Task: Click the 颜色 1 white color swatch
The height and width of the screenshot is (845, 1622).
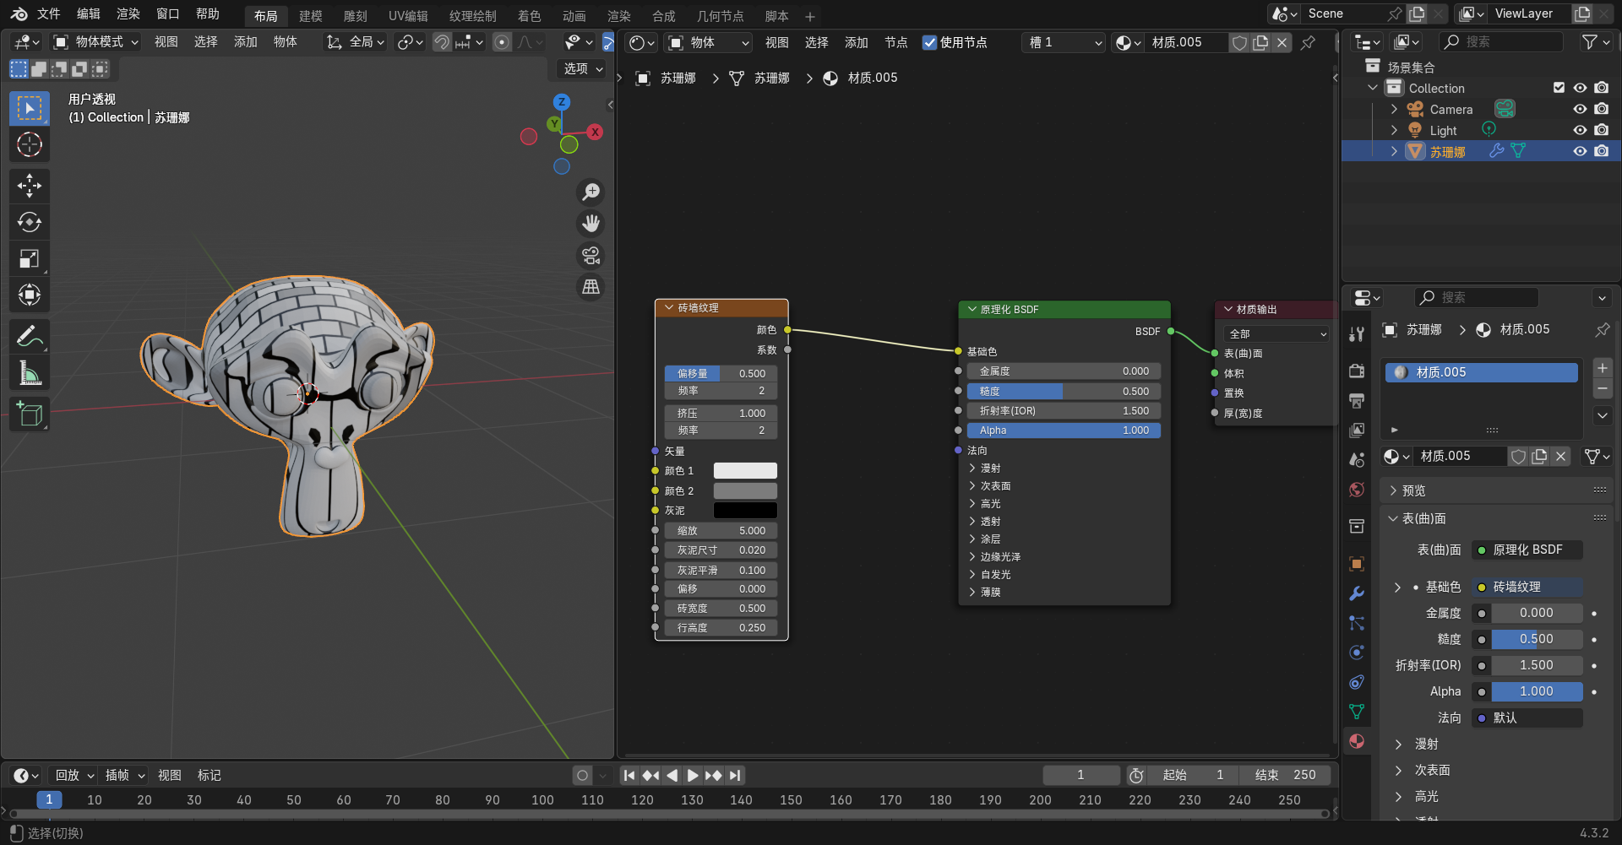Action: [745, 471]
